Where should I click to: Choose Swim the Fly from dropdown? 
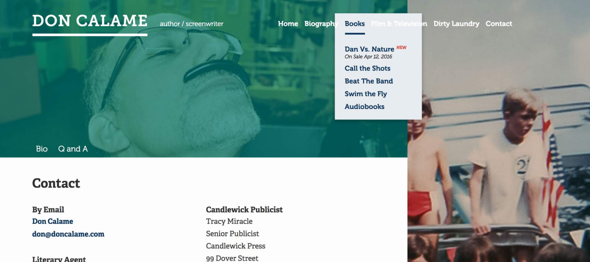366,94
